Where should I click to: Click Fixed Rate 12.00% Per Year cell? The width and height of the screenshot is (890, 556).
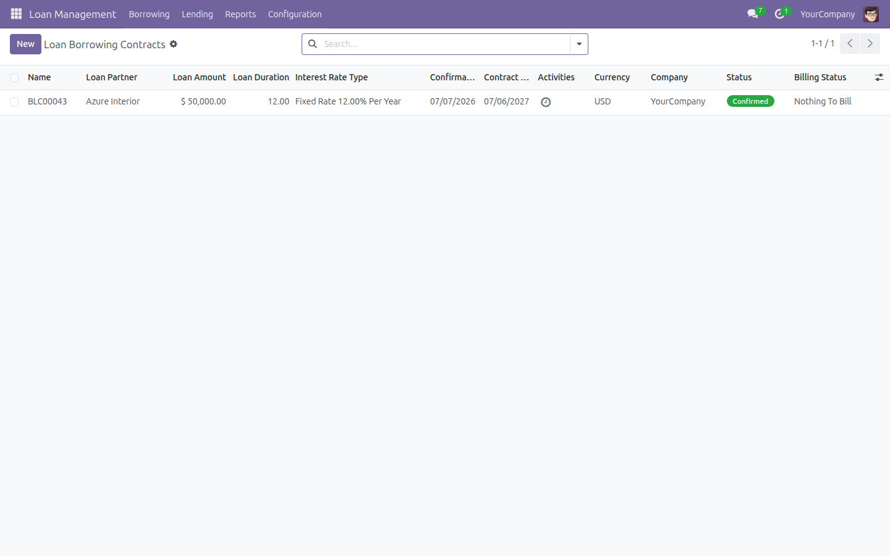point(348,101)
